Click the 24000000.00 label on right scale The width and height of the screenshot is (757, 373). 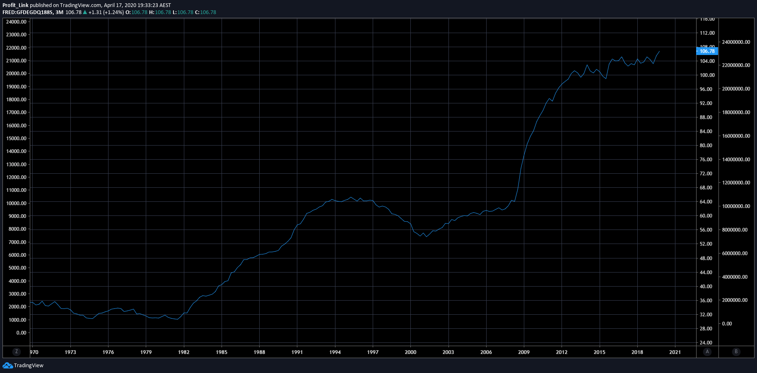736,42
